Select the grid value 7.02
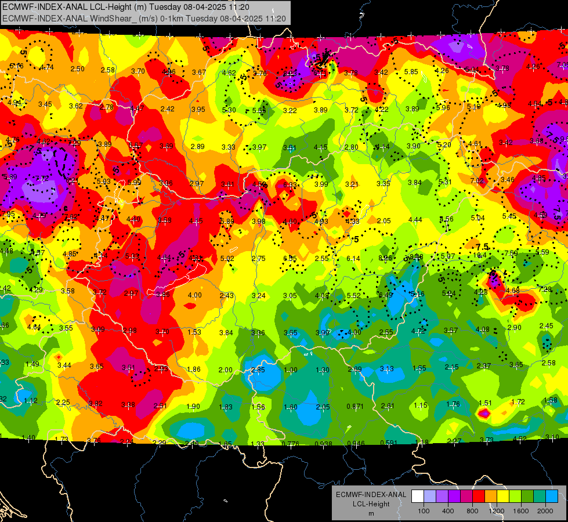 coord(477,180)
